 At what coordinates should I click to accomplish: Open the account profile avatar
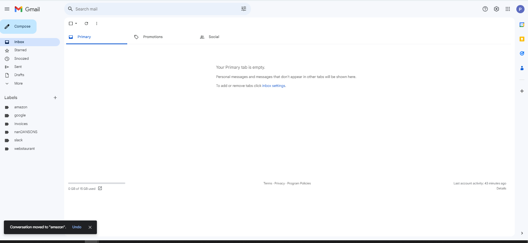pos(520,9)
